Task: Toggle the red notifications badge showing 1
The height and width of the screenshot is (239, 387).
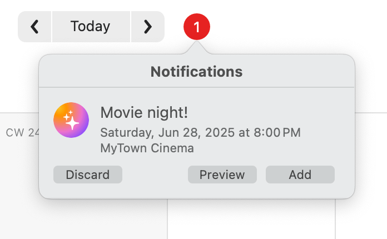Action: 197,27
